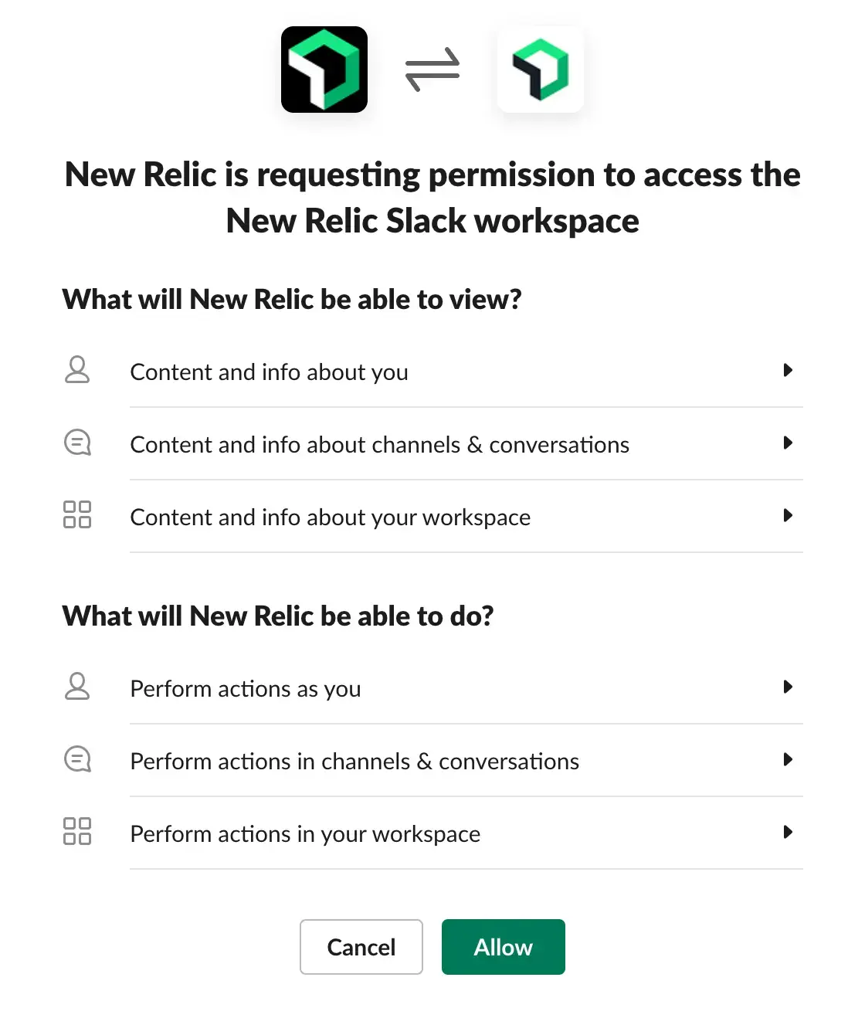
Task: Click chat bubble icon beside 'Perform actions in channels'
Action: click(x=77, y=759)
